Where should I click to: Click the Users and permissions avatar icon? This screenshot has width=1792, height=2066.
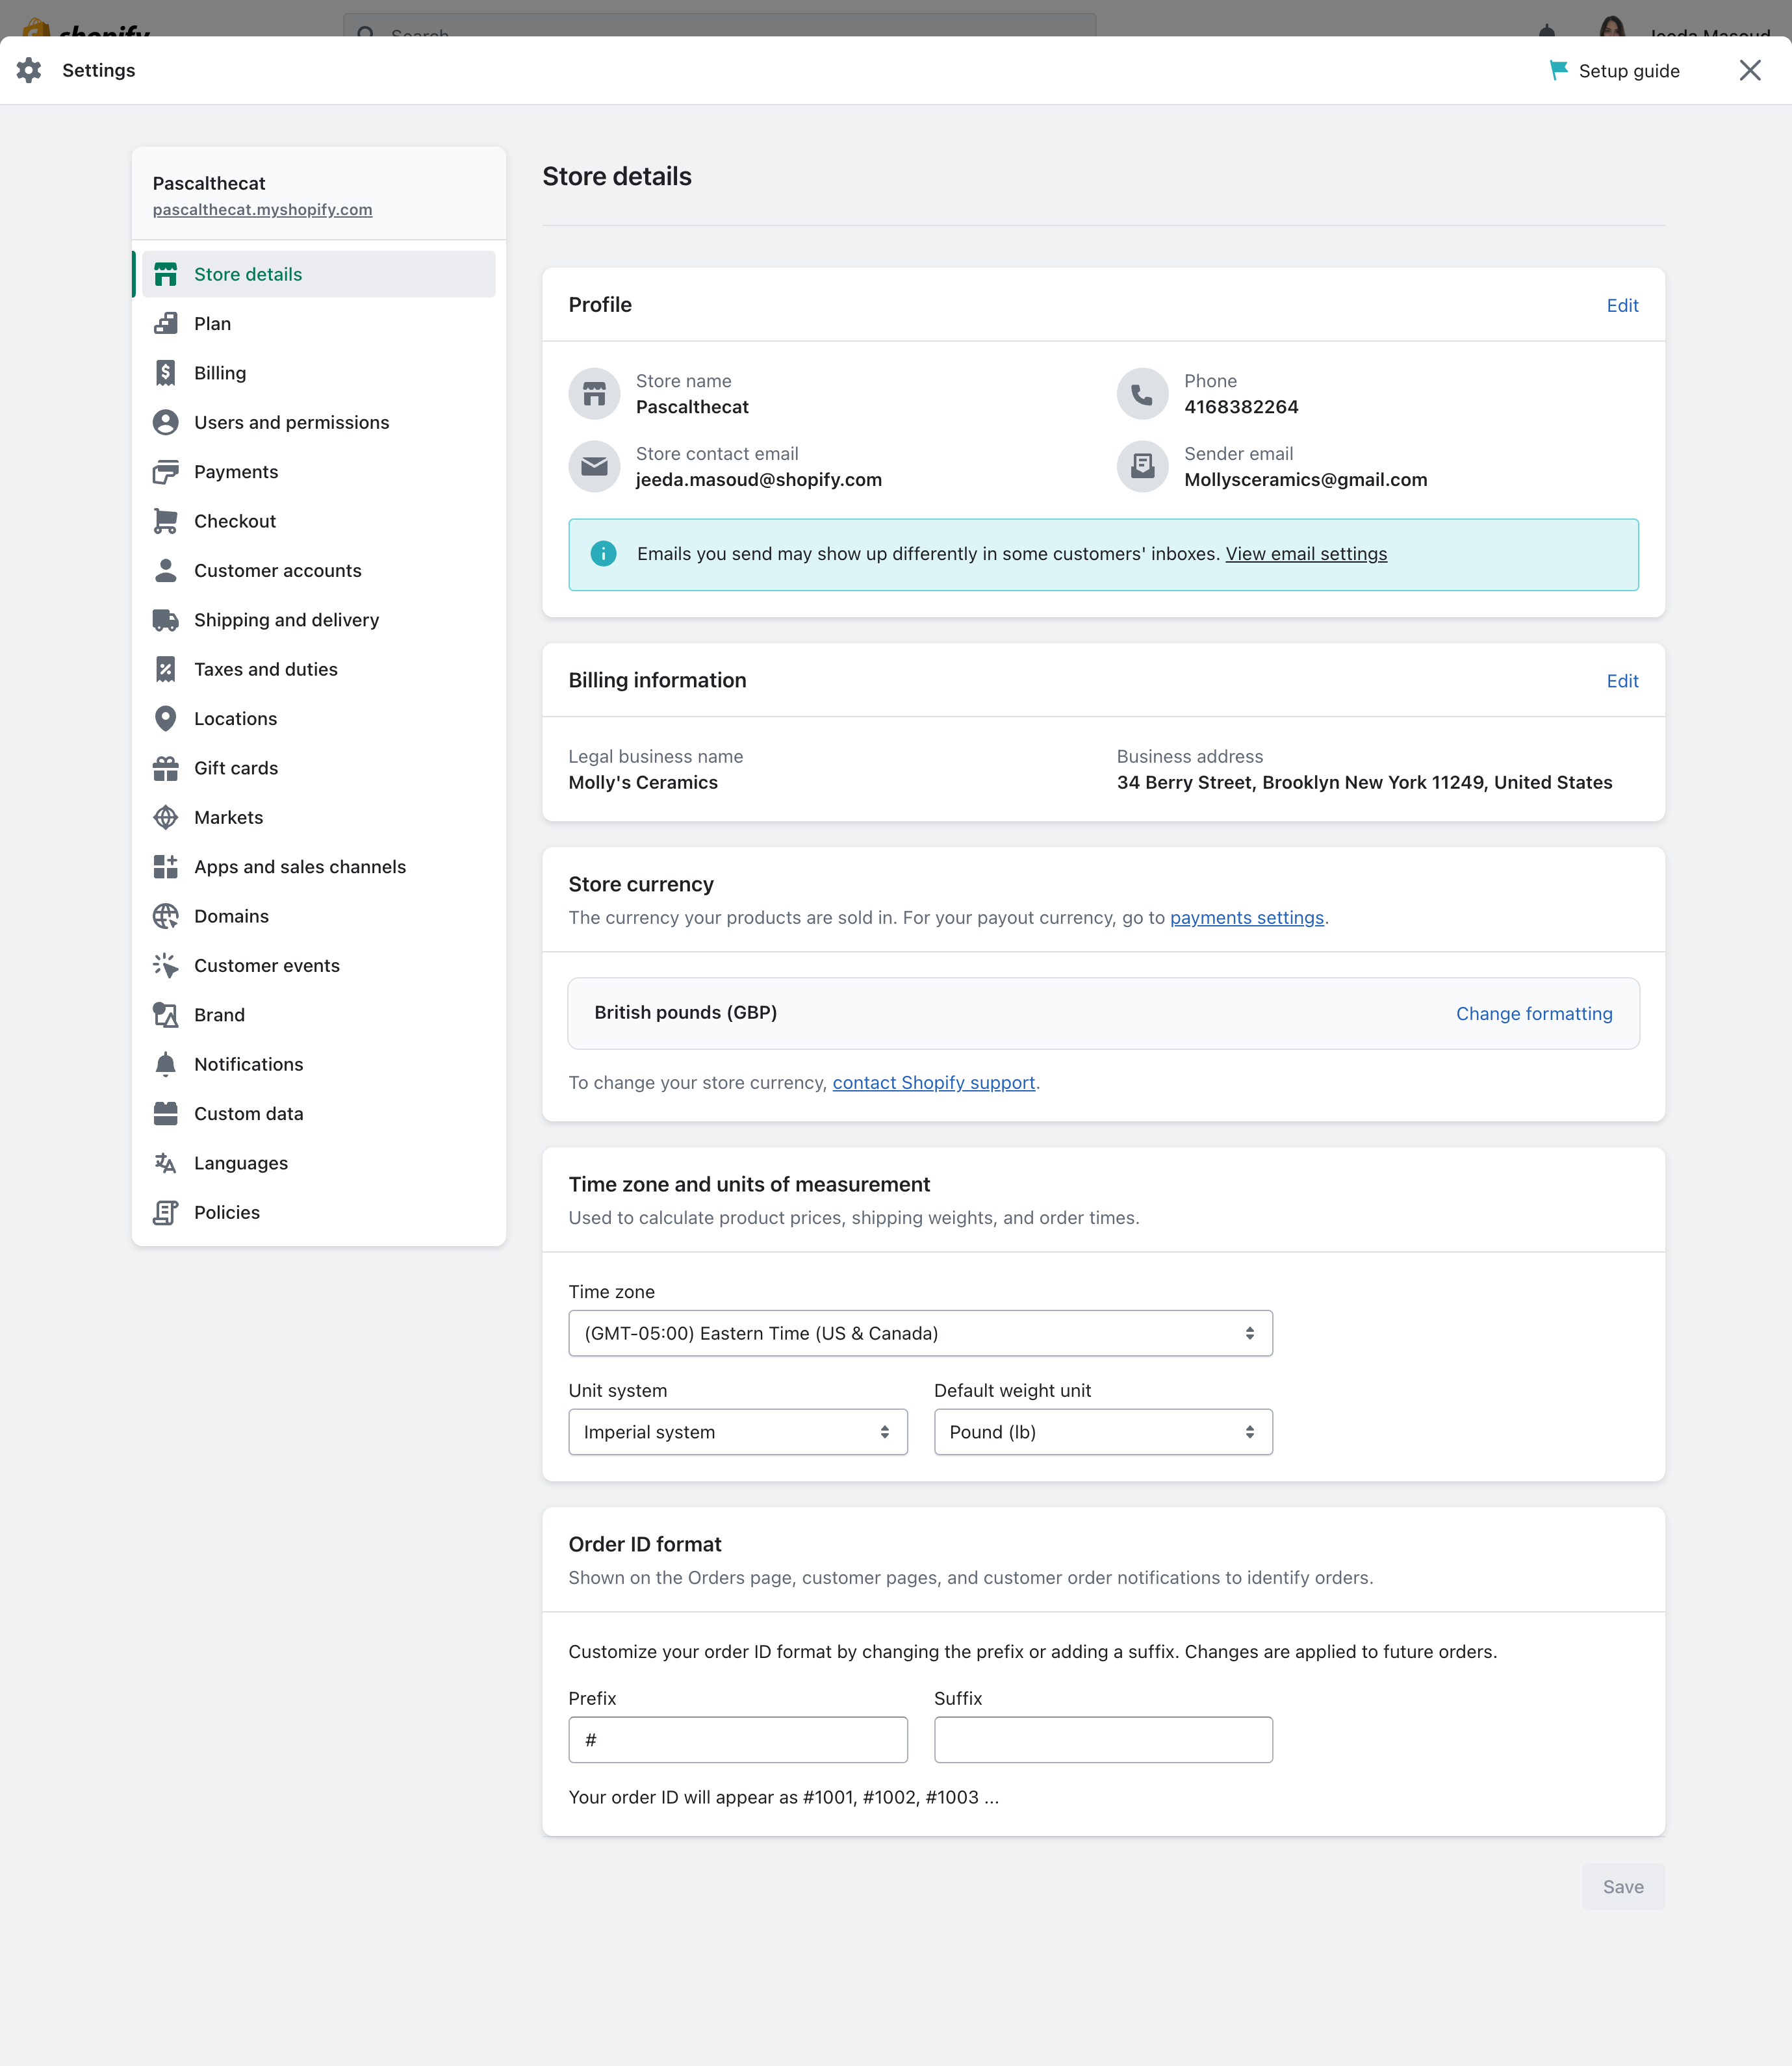(x=166, y=422)
